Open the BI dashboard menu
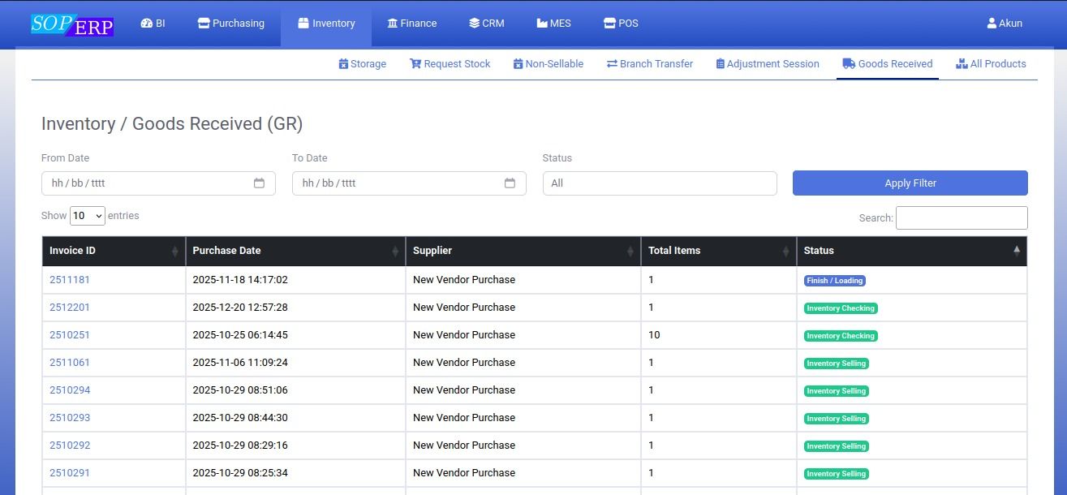The height and width of the screenshot is (495, 1067). [153, 24]
